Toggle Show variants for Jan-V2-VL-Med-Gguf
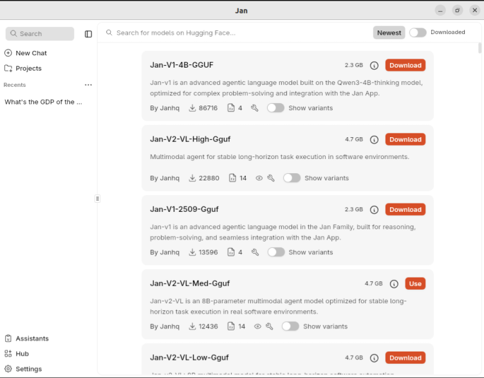The height and width of the screenshot is (378, 484). point(290,326)
